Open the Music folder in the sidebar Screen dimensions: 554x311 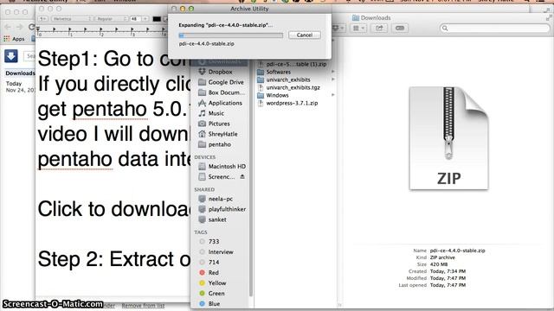(x=216, y=113)
